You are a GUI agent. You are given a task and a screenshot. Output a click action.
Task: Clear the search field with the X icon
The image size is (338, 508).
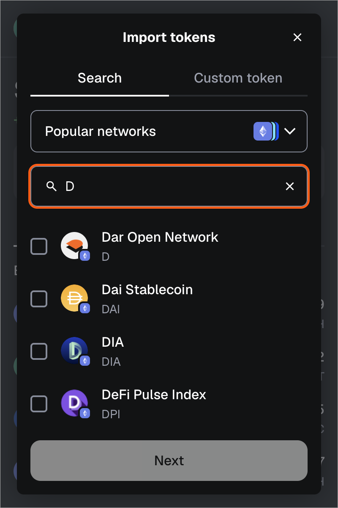click(x=290, y=186)
